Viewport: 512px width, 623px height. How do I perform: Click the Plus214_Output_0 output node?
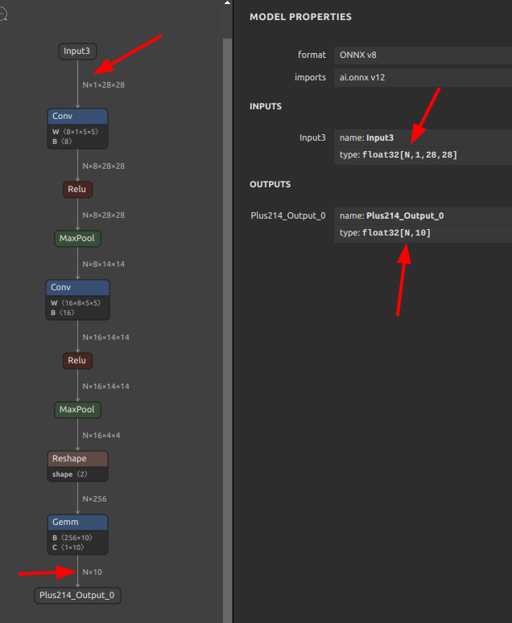point(77,595)
